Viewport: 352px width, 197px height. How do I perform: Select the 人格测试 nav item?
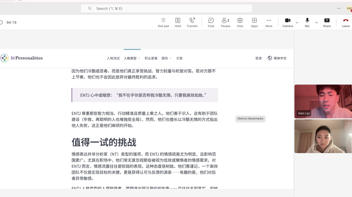click(x=113, y=58)
